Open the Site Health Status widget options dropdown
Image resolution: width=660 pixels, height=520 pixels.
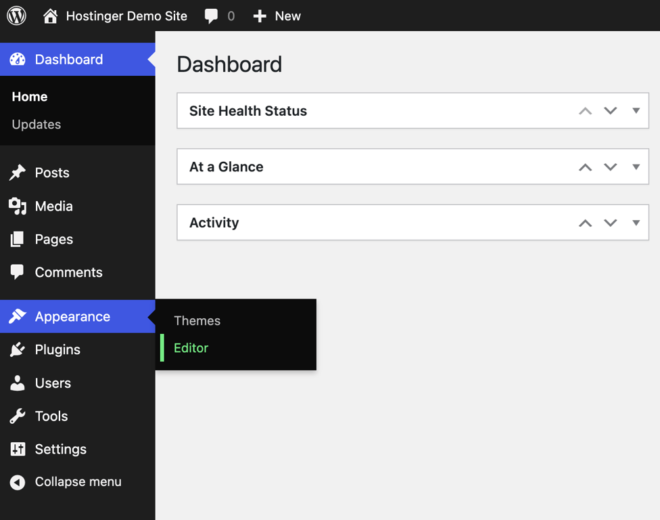[636, 110]
